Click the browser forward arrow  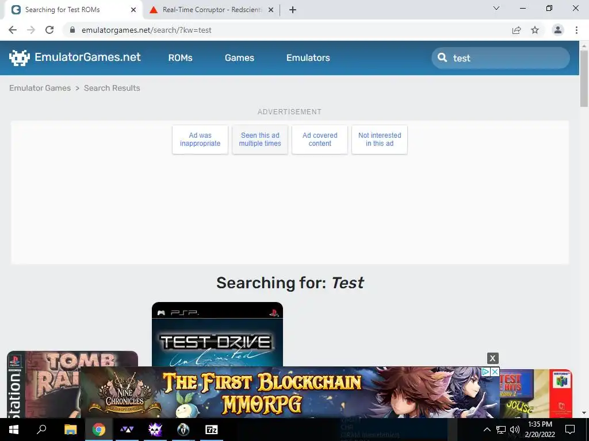pos(31,30)
